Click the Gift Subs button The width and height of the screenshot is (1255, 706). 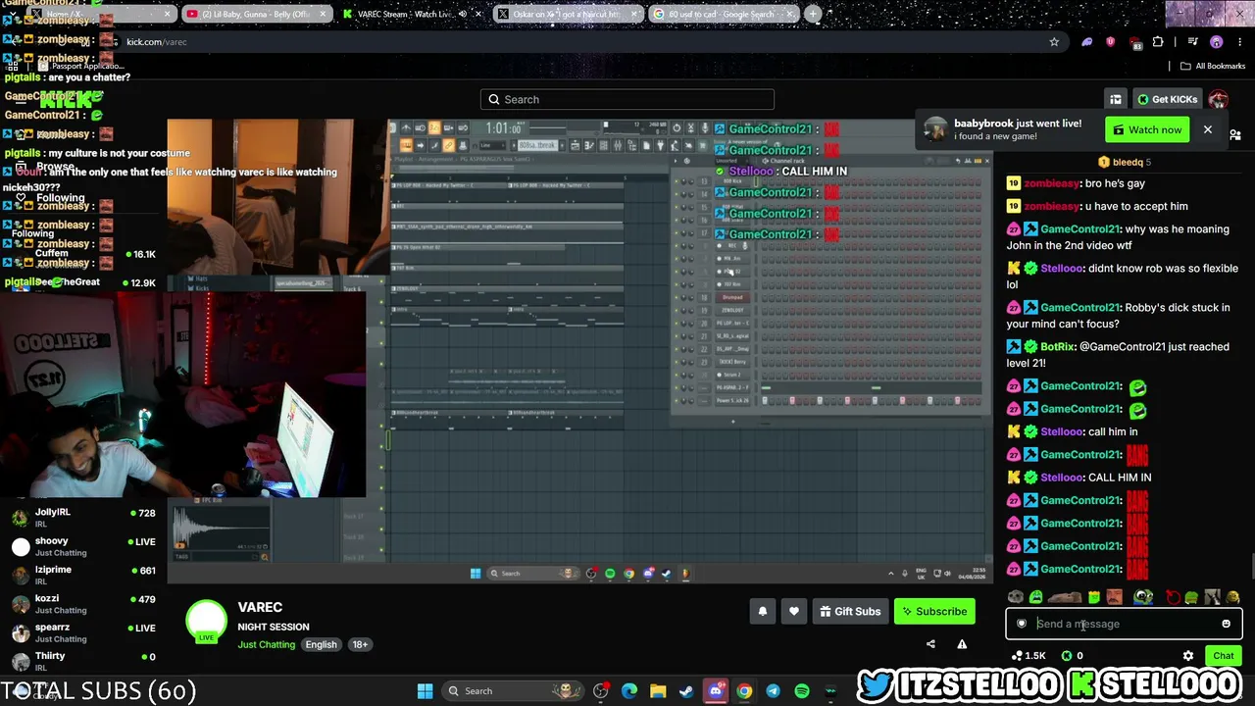[850, 612]
